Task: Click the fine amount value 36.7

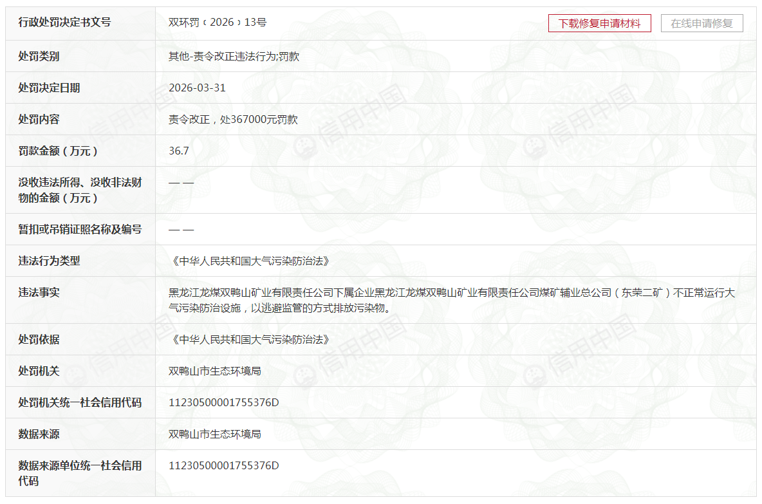Action: pos(179,151)
